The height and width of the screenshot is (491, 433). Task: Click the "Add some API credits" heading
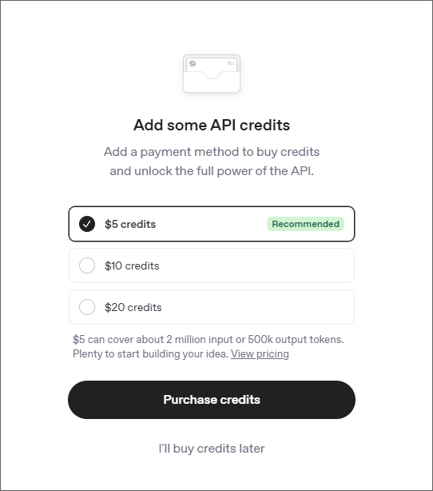pos(212,125)
